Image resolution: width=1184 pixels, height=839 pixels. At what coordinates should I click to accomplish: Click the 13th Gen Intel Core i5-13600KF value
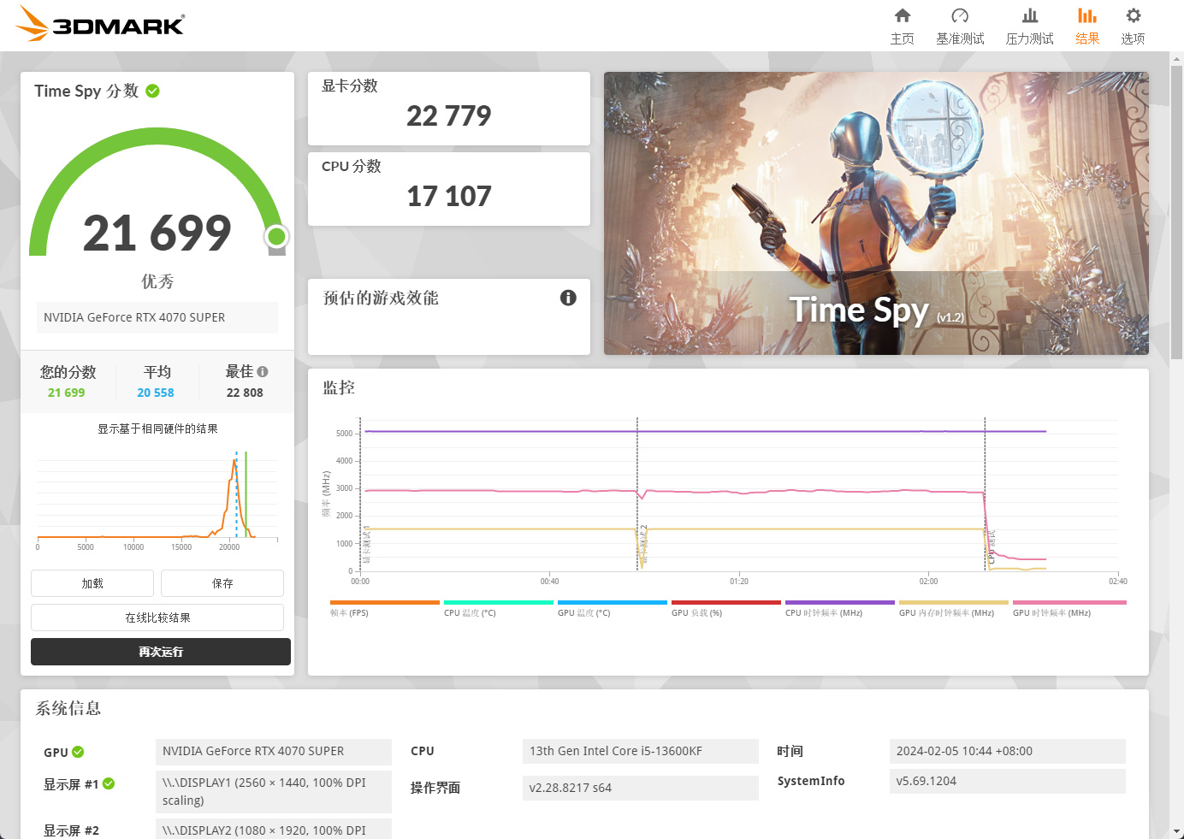pyautogui.click(x=641, y=751)
